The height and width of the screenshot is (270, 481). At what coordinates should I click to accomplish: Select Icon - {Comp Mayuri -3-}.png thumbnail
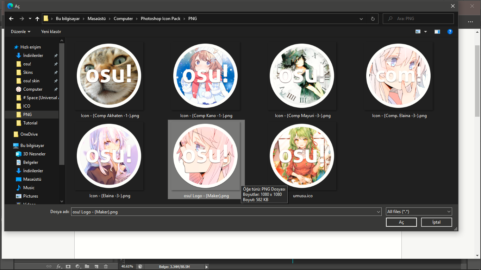point(302,76)
